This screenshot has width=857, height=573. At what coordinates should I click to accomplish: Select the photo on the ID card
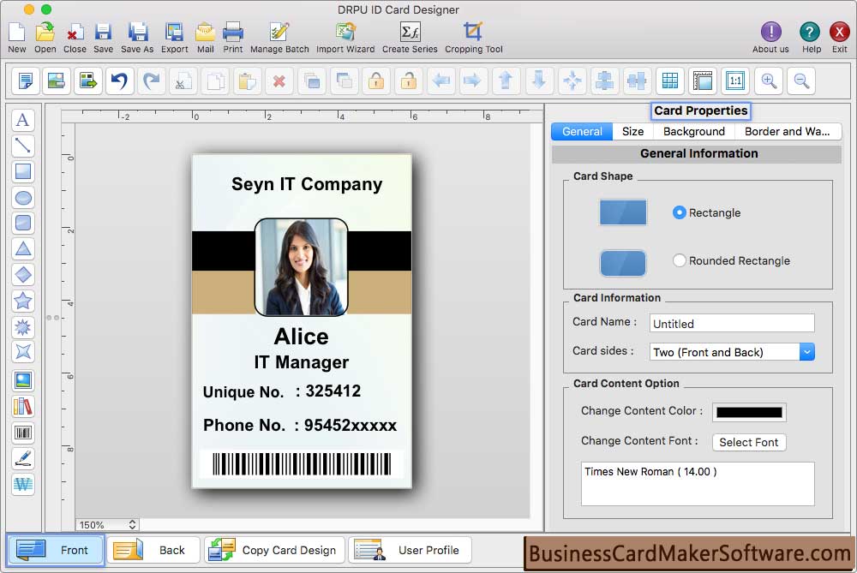click(301, 267)
